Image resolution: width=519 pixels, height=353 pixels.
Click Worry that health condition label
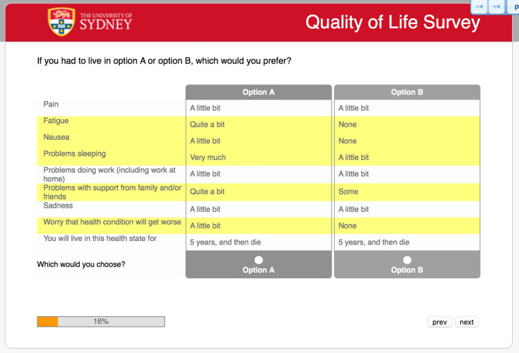pyautogui.click(x=112, y=221)
